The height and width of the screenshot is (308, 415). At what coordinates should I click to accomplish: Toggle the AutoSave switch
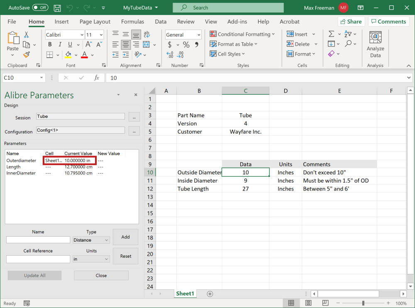click(x=40, y=7)
